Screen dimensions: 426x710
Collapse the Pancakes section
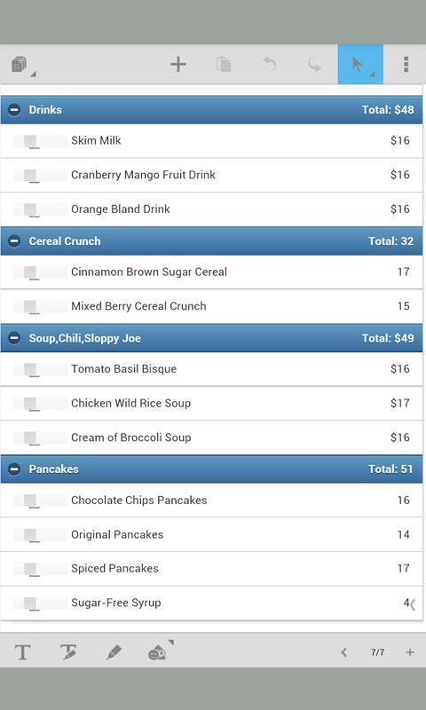[14, 469]
